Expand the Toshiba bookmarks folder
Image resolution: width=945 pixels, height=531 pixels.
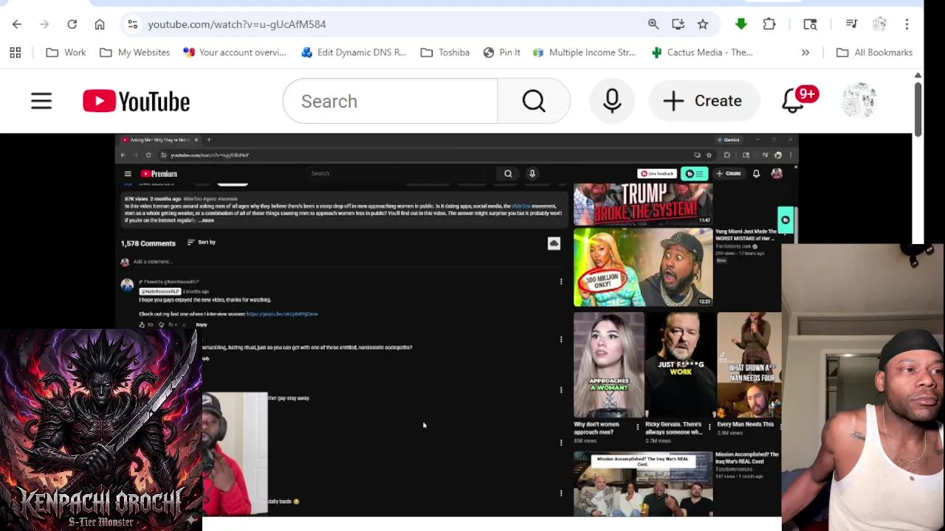tap(445, 52)
